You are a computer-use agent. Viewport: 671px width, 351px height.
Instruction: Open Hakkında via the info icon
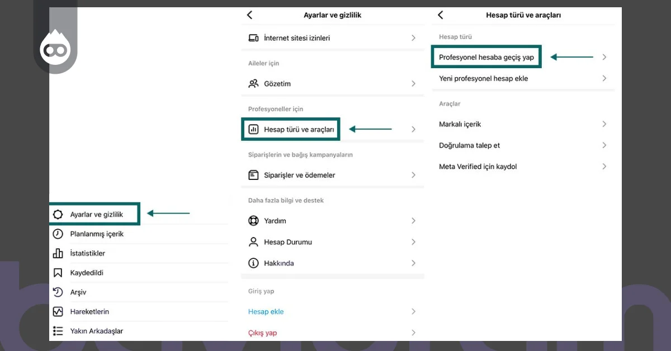point(254,263)
